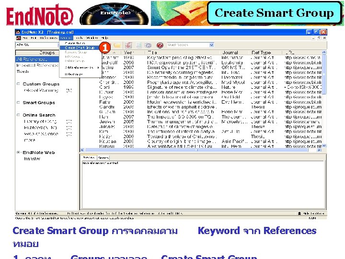Viewport: 345px width, 259px height.
Task: Click the red help question mark icon
Action: (160, 45)
